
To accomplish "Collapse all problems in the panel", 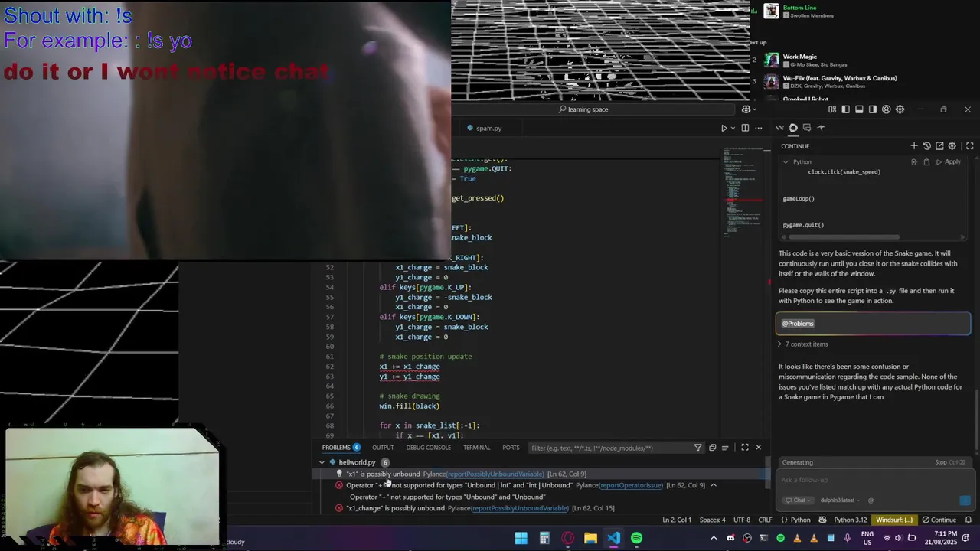I will pyautogui.click(x=712, y=448).
